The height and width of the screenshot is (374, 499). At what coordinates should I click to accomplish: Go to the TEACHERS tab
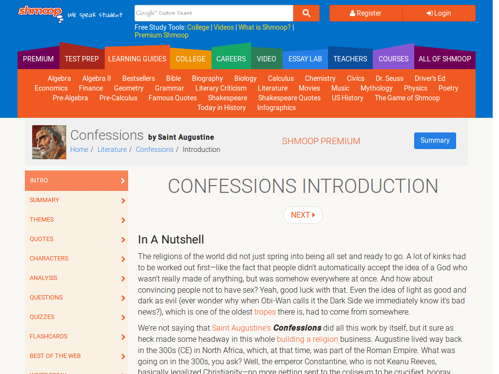coord(350,59)
